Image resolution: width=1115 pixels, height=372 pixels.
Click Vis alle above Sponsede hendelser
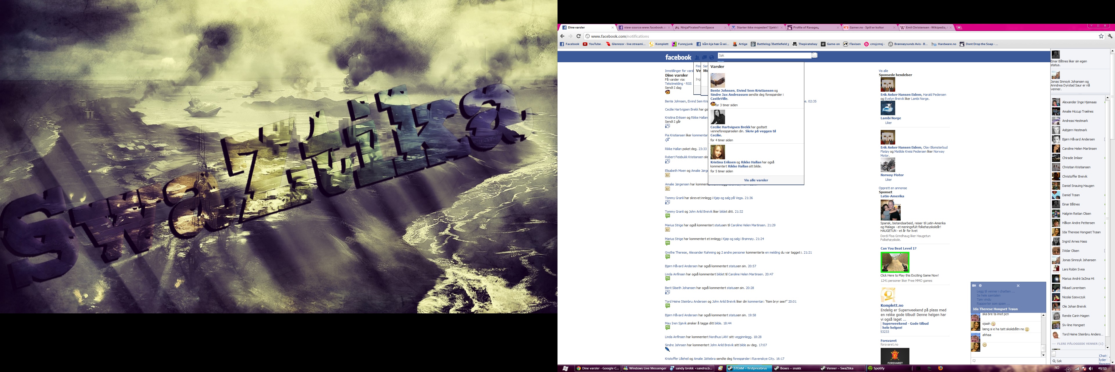coord(883,71)
